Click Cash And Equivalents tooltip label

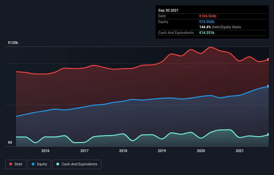pos(176,33)
